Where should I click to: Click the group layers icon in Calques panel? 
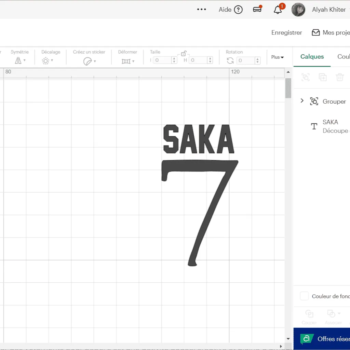[305, 77]
